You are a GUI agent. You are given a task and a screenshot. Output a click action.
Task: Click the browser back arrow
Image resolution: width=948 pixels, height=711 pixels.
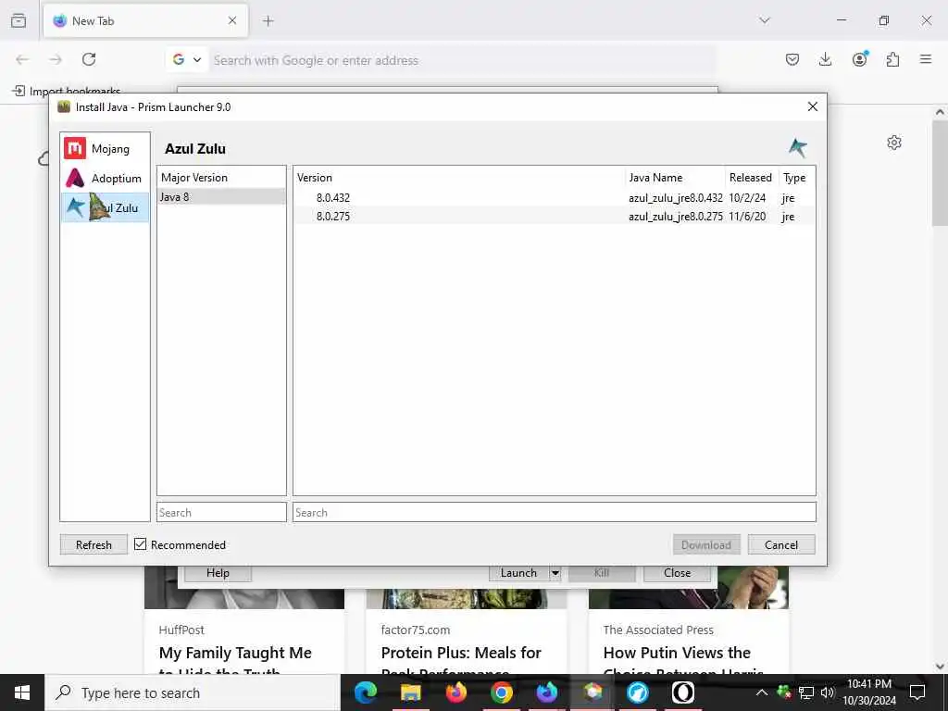point(22,59)
